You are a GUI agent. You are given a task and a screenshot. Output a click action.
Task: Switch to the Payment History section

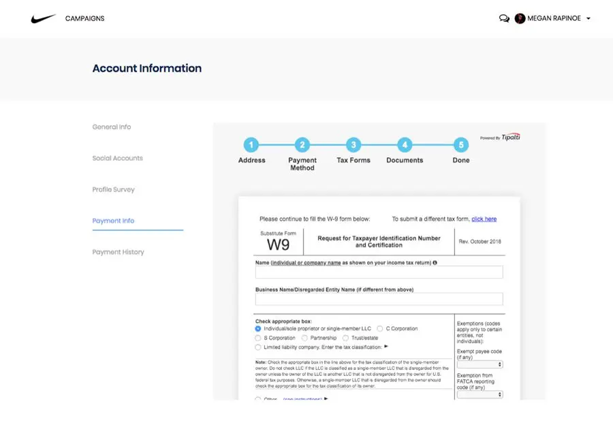119,252
